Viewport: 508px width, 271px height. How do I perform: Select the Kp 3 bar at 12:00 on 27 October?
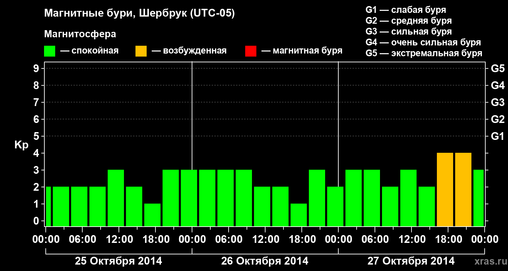tap(408, 198)
